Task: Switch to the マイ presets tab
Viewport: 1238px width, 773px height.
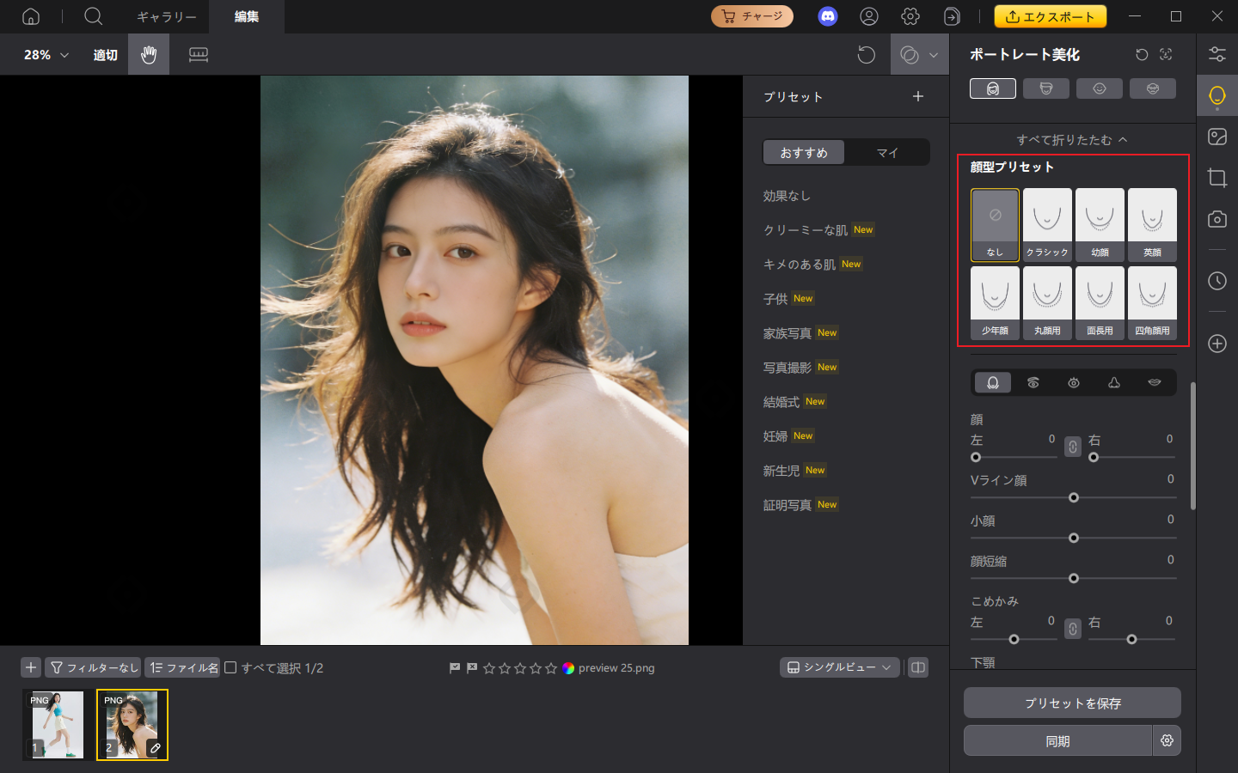Action: (x=887, y=152)
